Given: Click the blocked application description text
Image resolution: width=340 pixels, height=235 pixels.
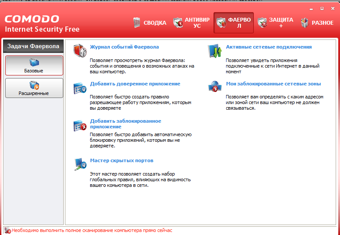Looking at the screenshot, I should pos(141,140).
